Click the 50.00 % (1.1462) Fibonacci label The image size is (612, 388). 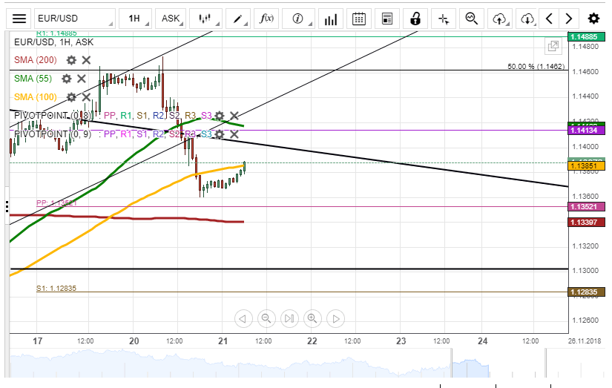coord(536,66)
